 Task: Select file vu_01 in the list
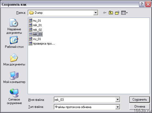click(x=35, y=39)
